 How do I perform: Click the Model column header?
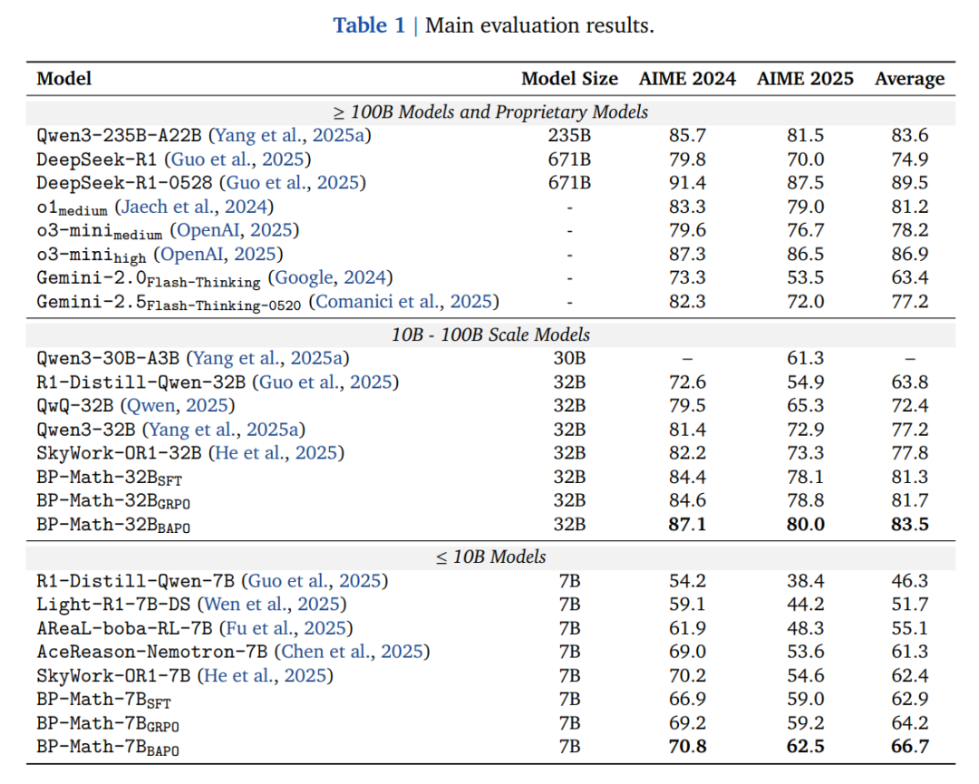(63, 79)
